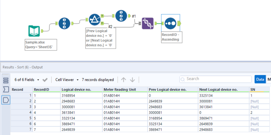This screenshot has width=271, height=135.
Task: Click the RecordID - Ascending annotation
Action: (x=172, y=37)
